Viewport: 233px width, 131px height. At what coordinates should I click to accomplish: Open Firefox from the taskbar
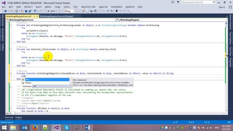(35, 128)
